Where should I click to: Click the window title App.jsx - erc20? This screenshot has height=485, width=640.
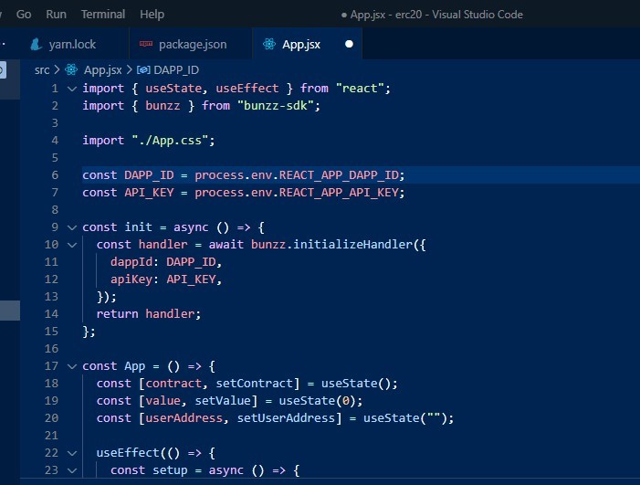point(386,15)
